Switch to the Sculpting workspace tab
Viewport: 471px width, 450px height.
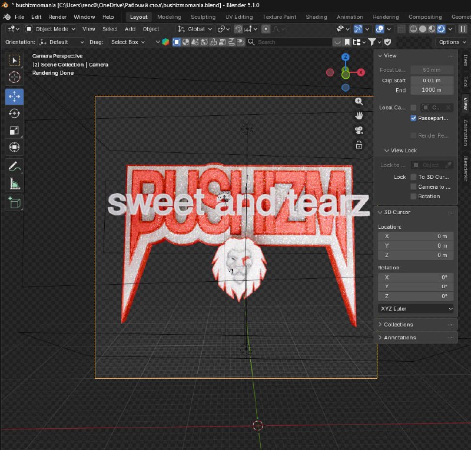point(203,17)
